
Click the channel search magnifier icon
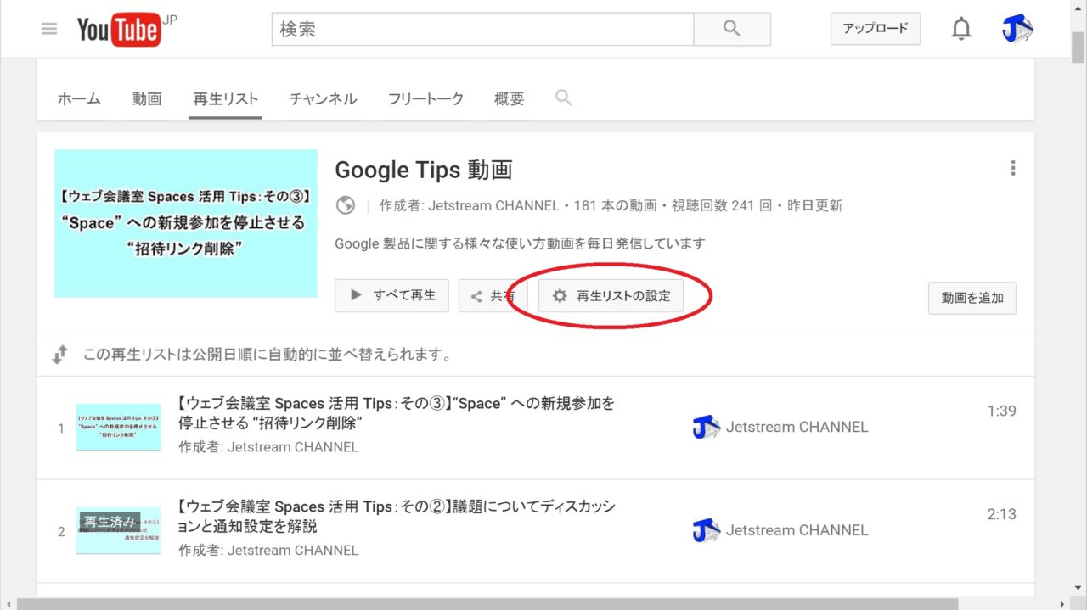pos(563,98)
